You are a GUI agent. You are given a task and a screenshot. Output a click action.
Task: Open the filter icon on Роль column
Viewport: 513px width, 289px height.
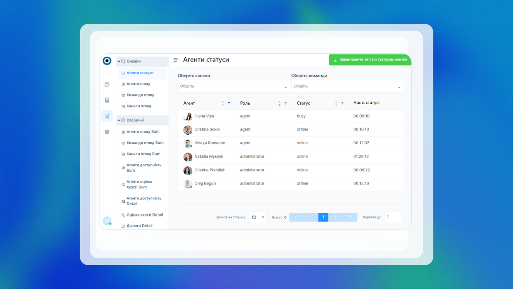286,103
